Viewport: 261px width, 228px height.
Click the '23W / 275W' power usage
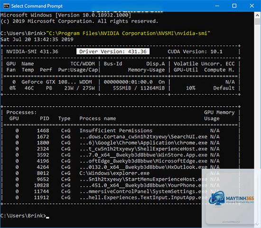pos(80,88)
